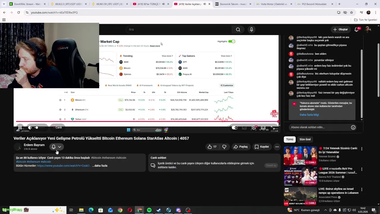The height and width of the screenshot is (214, 380).
Task: Share the video via Paylaş
Action: click(x=240, y=147)
